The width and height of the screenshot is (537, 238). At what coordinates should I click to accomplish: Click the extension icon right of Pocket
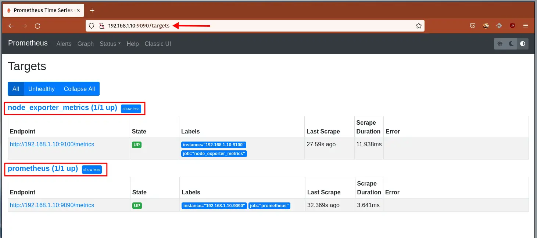coord(486,26)
